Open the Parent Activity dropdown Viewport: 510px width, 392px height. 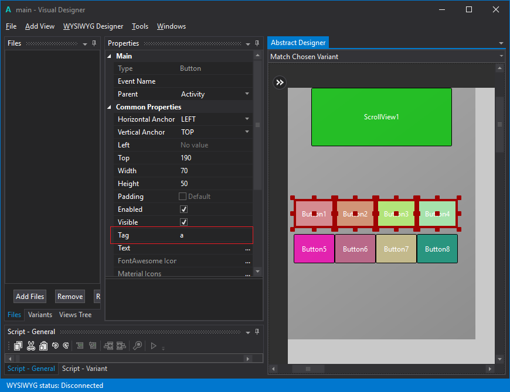pos(247,94)
